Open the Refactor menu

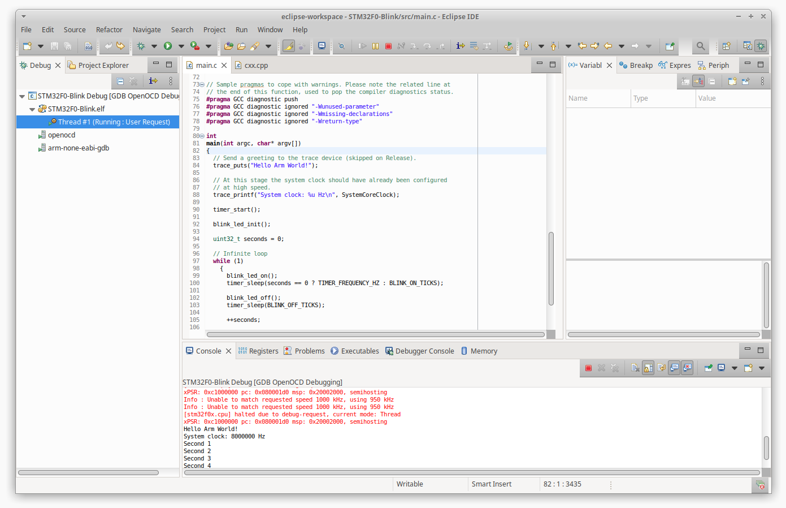pos(109,29)
